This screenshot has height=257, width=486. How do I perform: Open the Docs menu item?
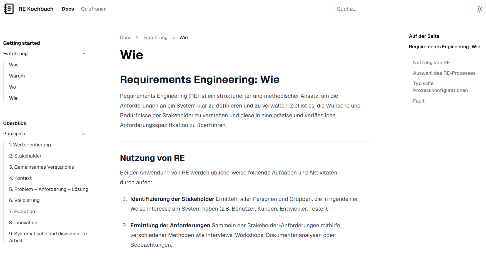(68, 9)
